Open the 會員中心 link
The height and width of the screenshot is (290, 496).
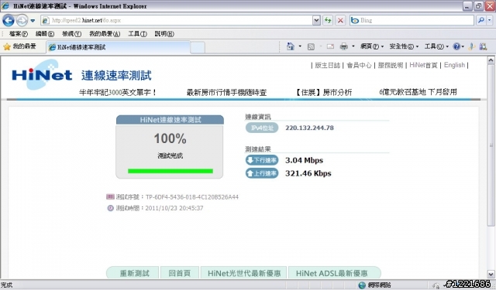tap(359, 65)
